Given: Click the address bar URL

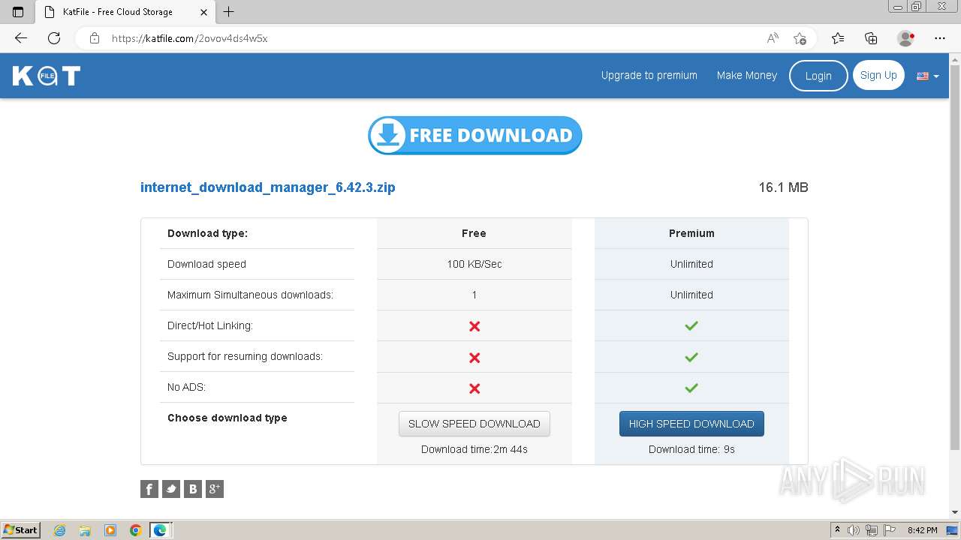Looking at the screenshot, I should (190, 38).
